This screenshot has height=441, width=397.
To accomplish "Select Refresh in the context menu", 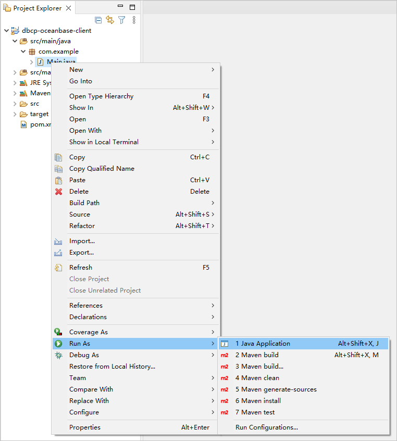I will 81,268.
